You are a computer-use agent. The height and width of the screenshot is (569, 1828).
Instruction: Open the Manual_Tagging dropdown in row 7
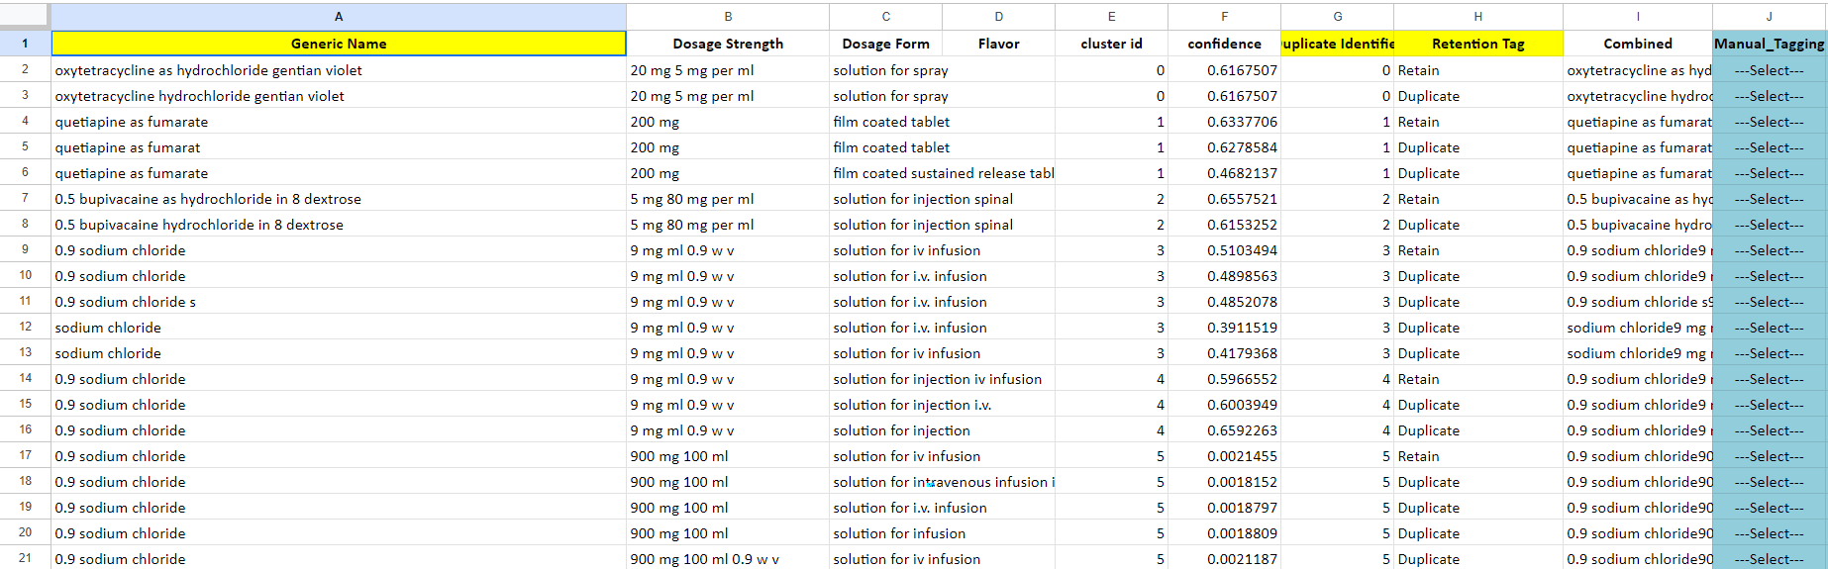[x=1769, y=199]
